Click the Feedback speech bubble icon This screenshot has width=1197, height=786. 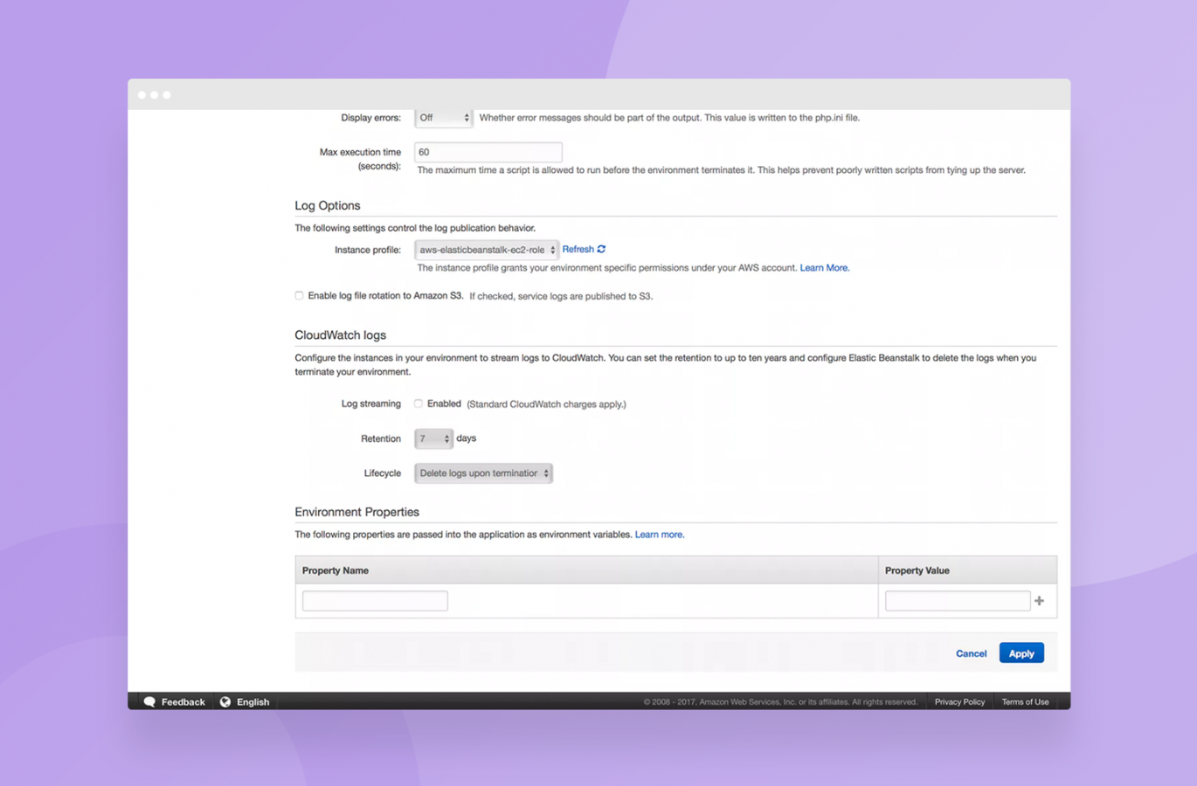click(149, 702)
